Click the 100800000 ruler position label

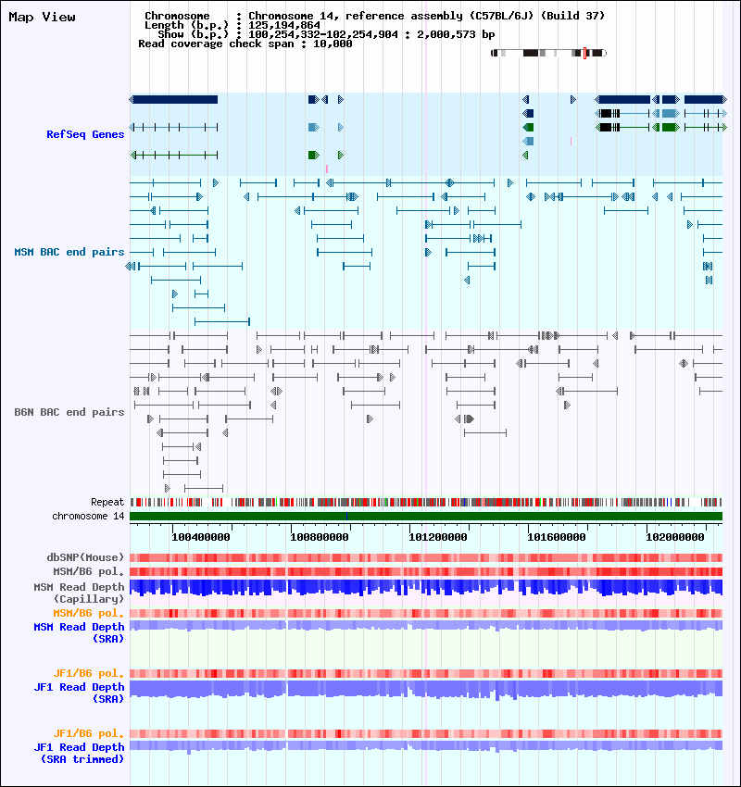320,536
